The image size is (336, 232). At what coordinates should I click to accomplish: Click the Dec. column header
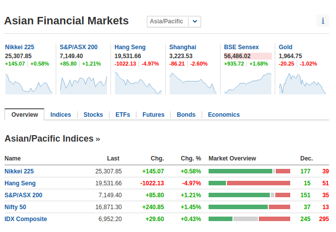pos(307,158)
